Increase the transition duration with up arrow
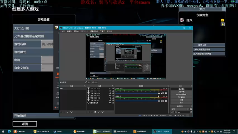Viewport: 238px width, 134px height. 191,111
